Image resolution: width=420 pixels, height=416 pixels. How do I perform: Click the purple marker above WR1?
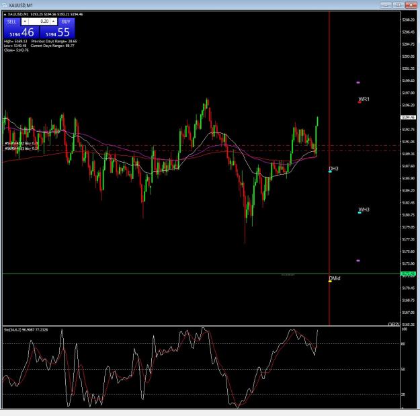(358, 83)
